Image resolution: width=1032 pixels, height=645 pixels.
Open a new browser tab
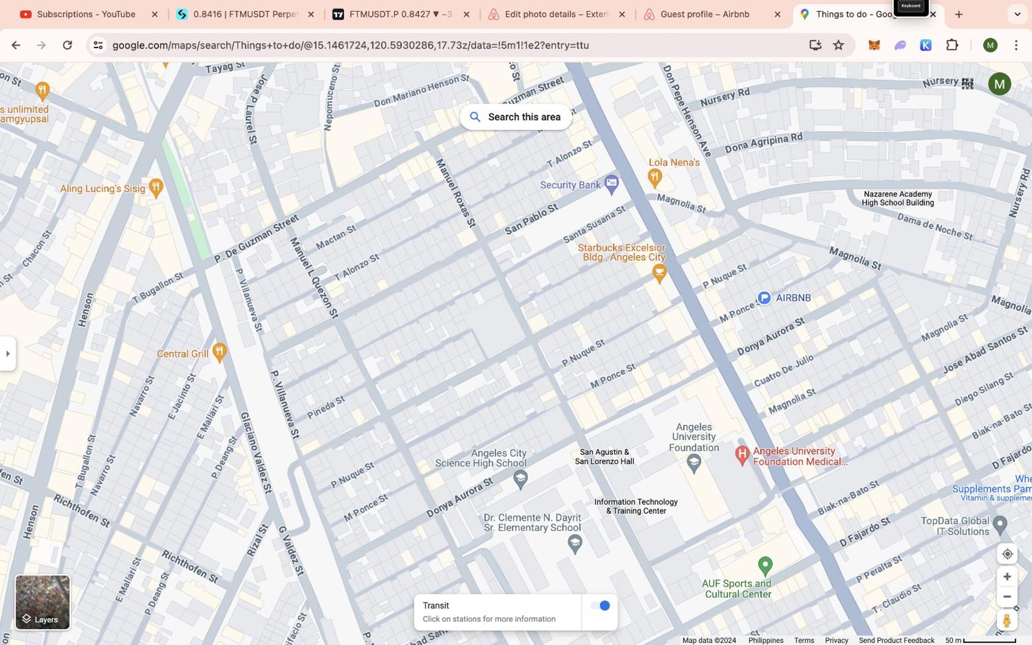[x=958, y=14]
